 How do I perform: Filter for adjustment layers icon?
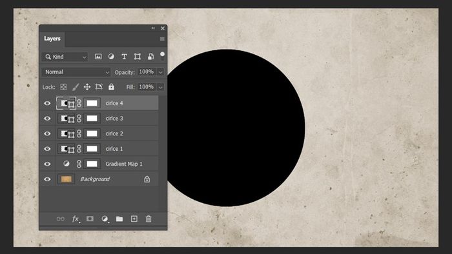[111, 57]
